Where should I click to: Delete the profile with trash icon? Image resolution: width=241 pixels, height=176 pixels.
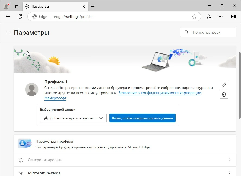click(x=224, y=94)
